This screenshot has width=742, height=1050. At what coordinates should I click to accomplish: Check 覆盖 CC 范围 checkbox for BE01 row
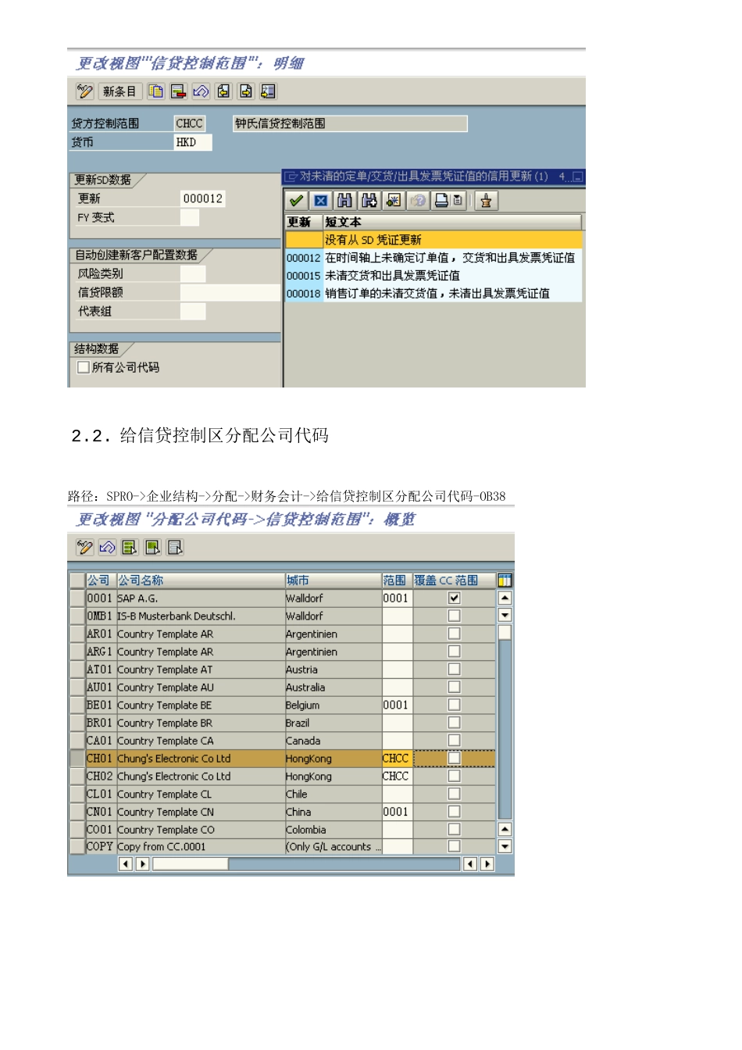point(454,705)
